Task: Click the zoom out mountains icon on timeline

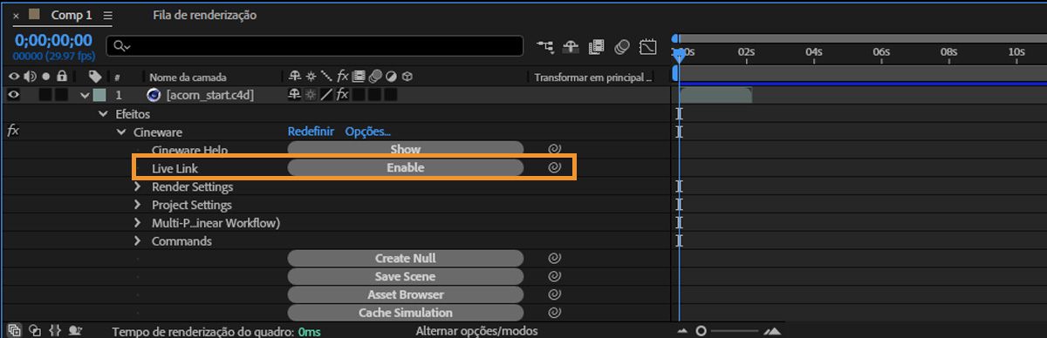Action: click(x=683, y=332)
